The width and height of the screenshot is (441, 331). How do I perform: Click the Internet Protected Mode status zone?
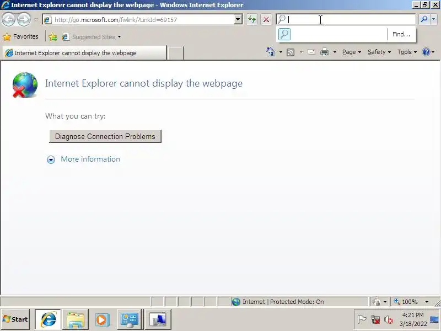point(299,302)
